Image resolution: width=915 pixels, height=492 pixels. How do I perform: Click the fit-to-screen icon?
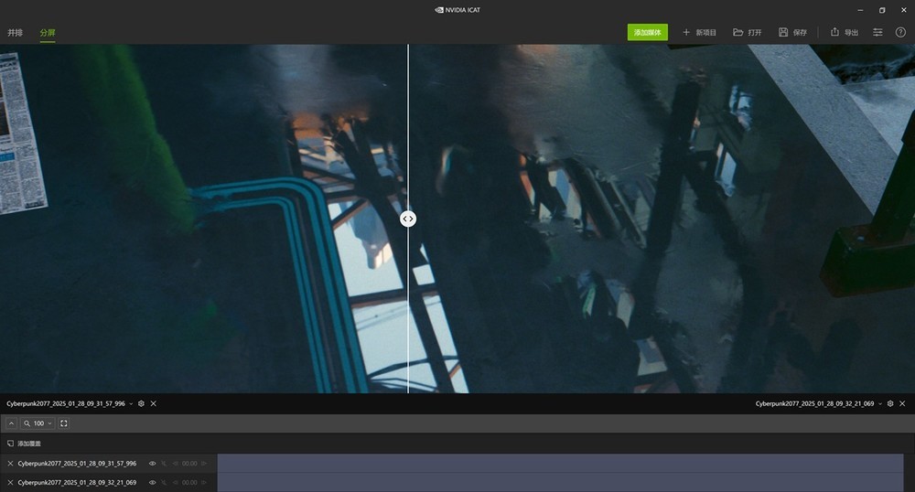pos(64,423)
